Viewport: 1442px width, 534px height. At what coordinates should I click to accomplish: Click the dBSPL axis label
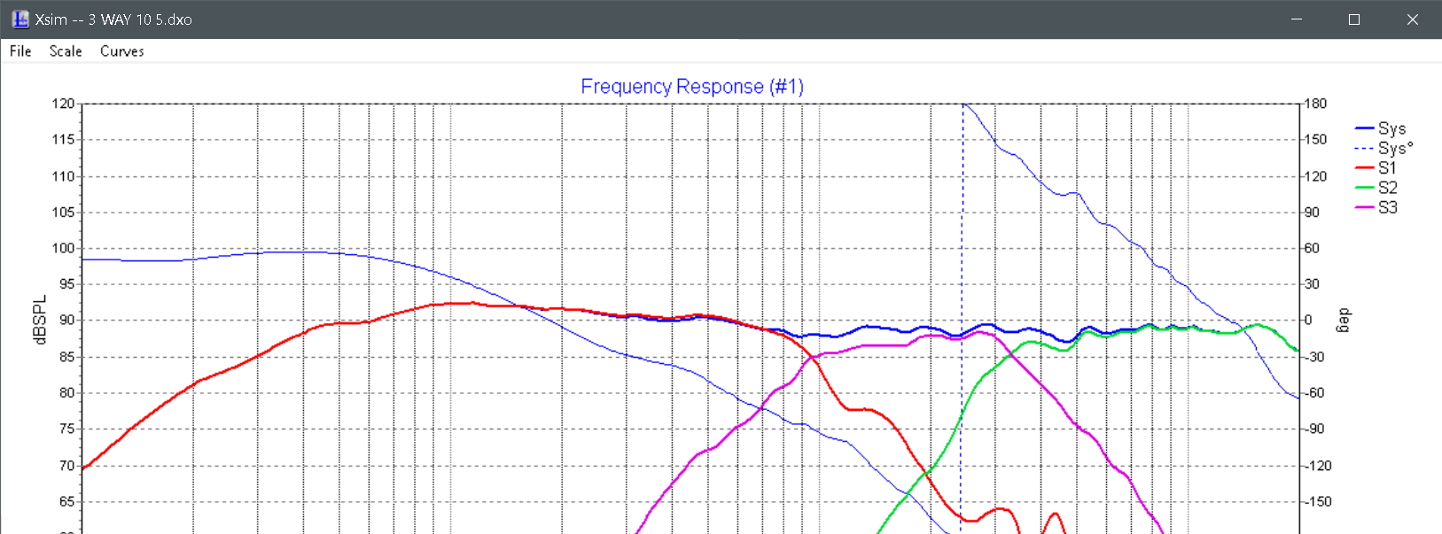(40, 320)
